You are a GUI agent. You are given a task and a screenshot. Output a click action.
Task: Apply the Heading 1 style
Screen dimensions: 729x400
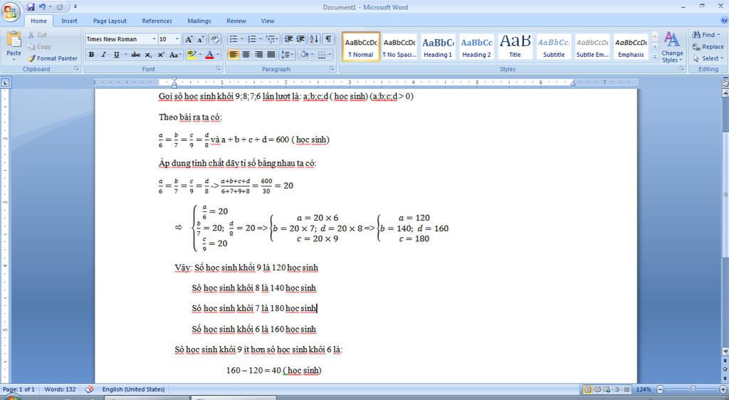click(438, 46)
